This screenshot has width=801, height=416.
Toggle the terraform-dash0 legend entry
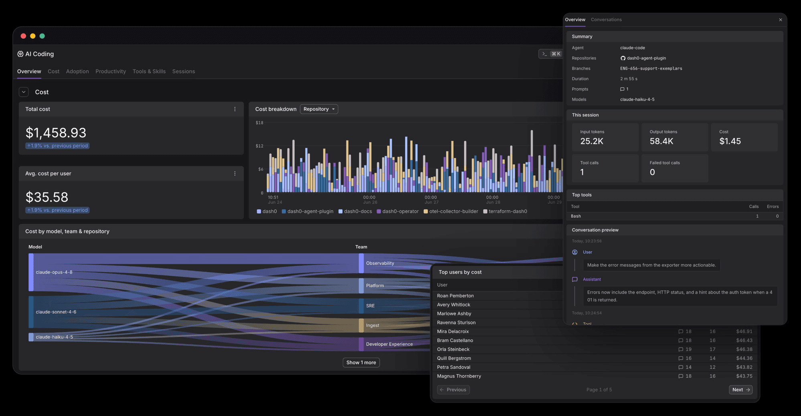pyautogui.click(x=505, y=212)
